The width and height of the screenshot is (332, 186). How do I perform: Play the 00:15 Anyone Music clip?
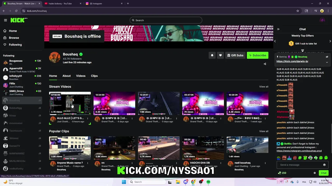[x=70, y=148]
